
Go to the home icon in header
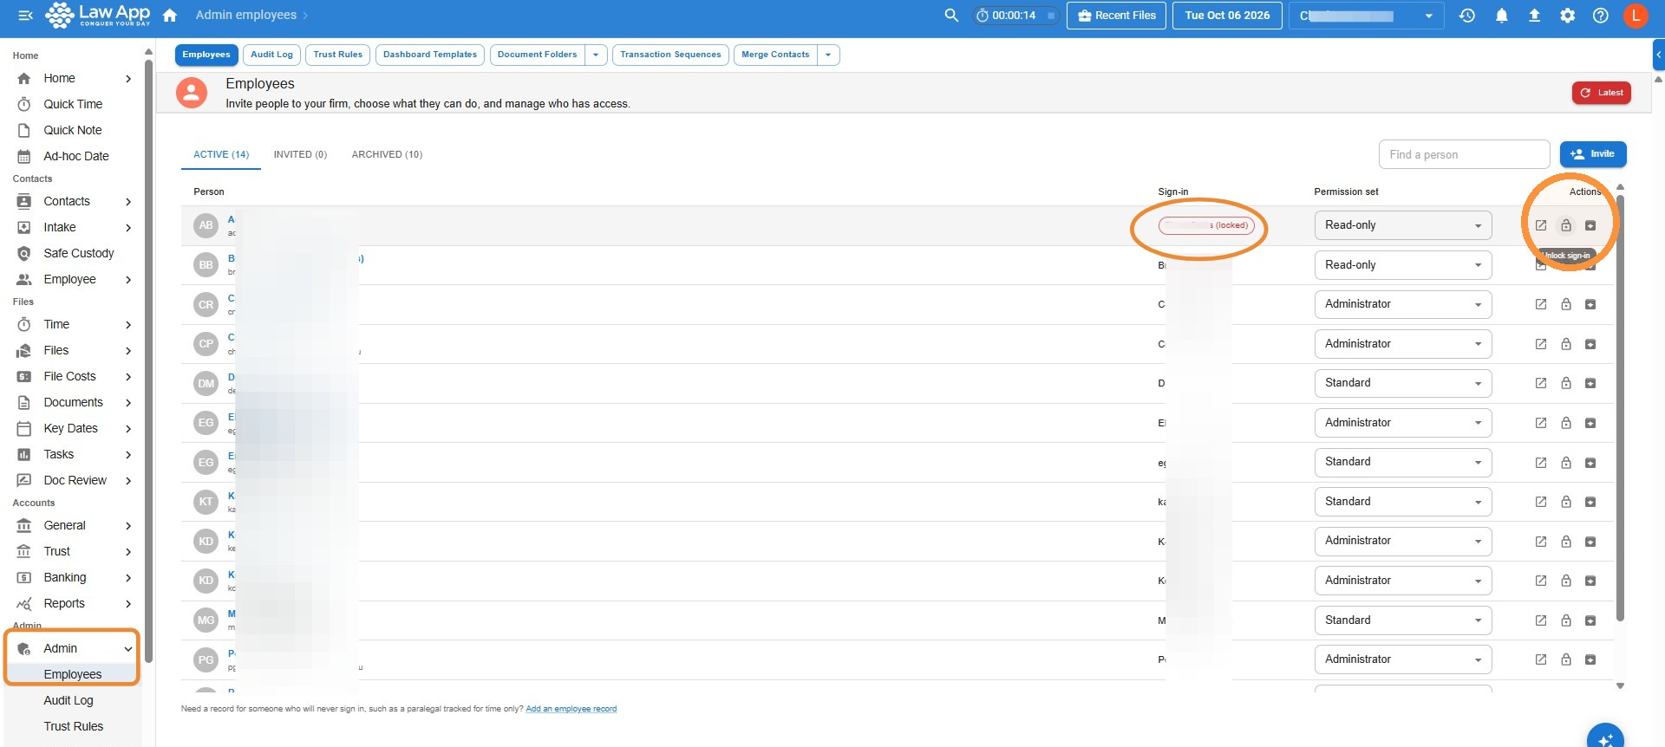click(x=170, y=16)
